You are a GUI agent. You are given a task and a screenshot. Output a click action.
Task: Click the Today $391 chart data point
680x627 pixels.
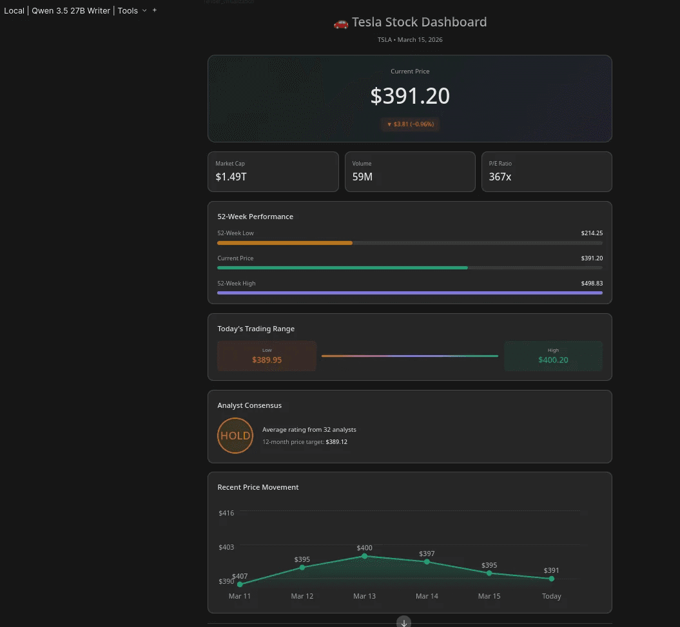tap(552, 579)
